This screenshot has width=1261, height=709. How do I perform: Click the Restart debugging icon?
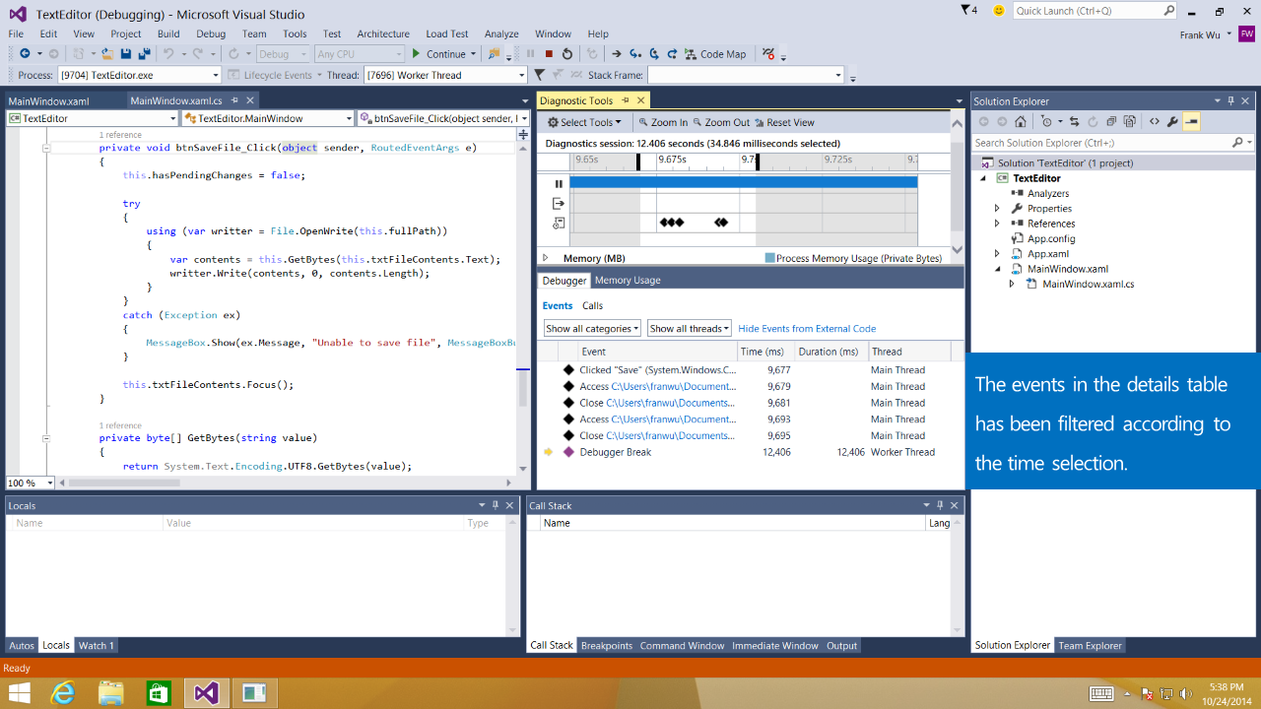(568, 54)
